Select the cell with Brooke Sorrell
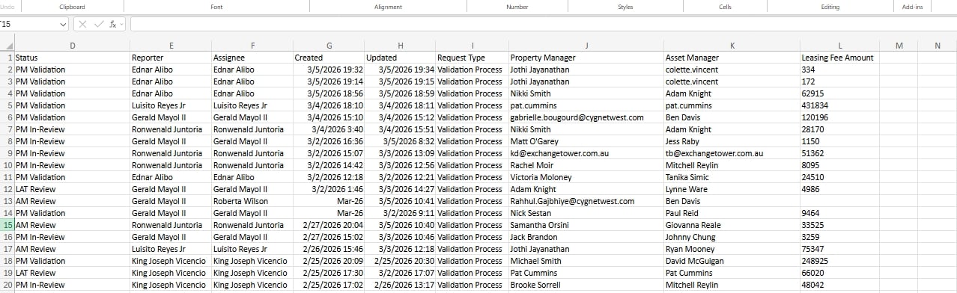The width and height of the screenshot is (957, 293). click(x=586, y=285)
